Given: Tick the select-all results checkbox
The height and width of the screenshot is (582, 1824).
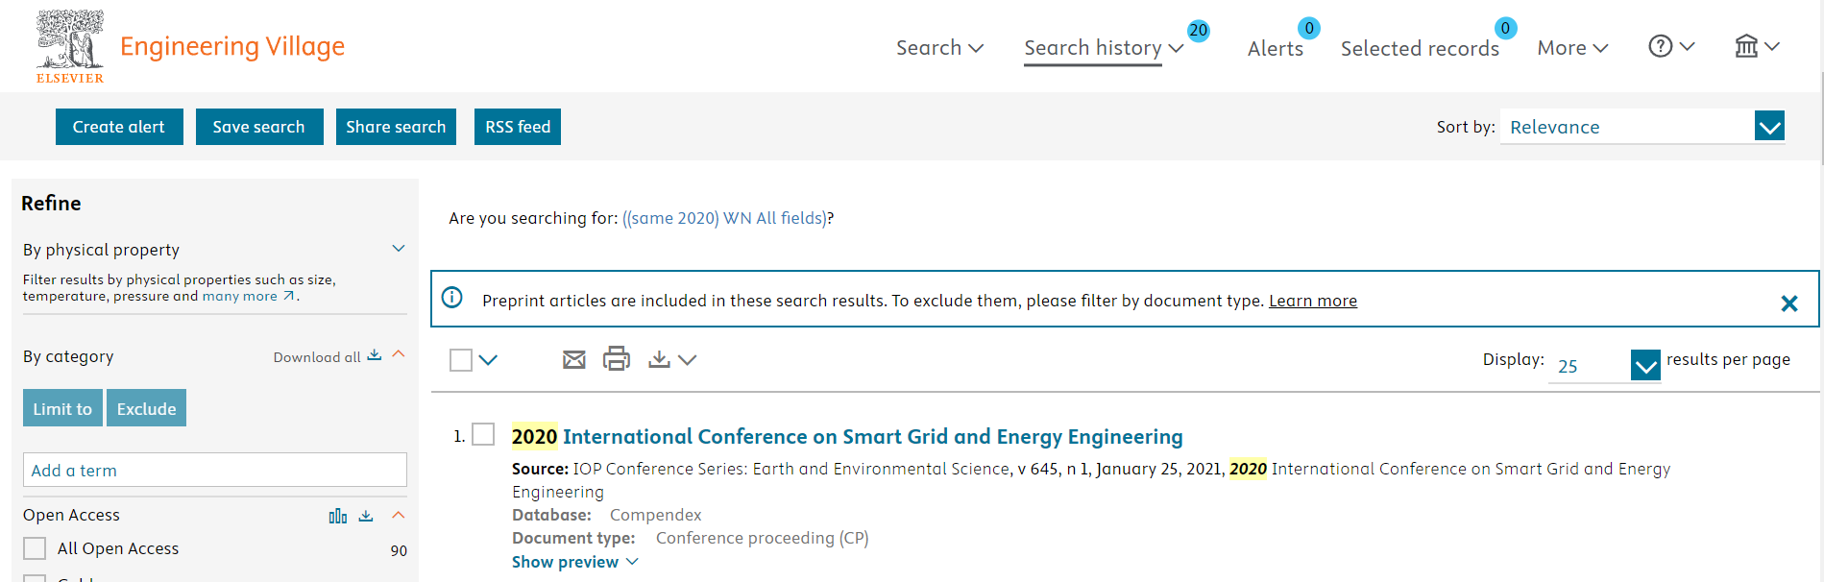Looking at the screenshot, I should coord(461,360).
